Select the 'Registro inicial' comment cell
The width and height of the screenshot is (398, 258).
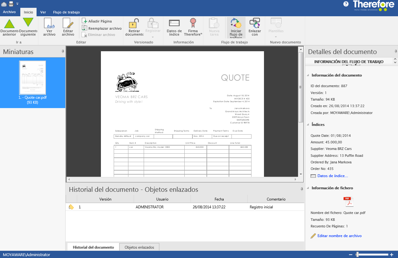[261, 207]
